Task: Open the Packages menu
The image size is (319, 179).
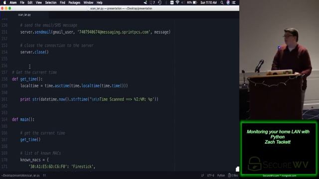Action: pyautogui.click(x=74, y=2)
